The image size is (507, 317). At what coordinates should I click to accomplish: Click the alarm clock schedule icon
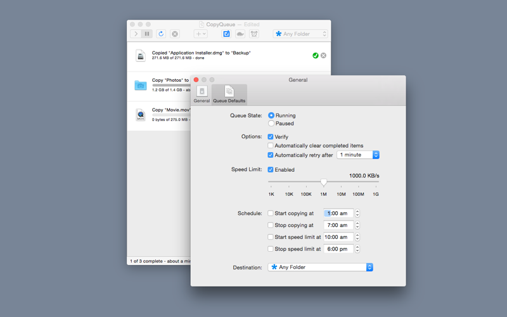tap(254, 34)
